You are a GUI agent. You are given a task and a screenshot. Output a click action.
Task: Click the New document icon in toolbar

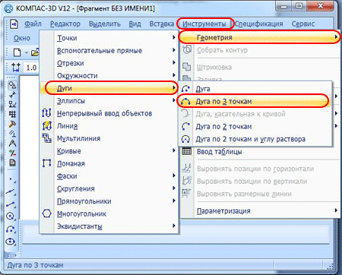[x=17, y=52]
